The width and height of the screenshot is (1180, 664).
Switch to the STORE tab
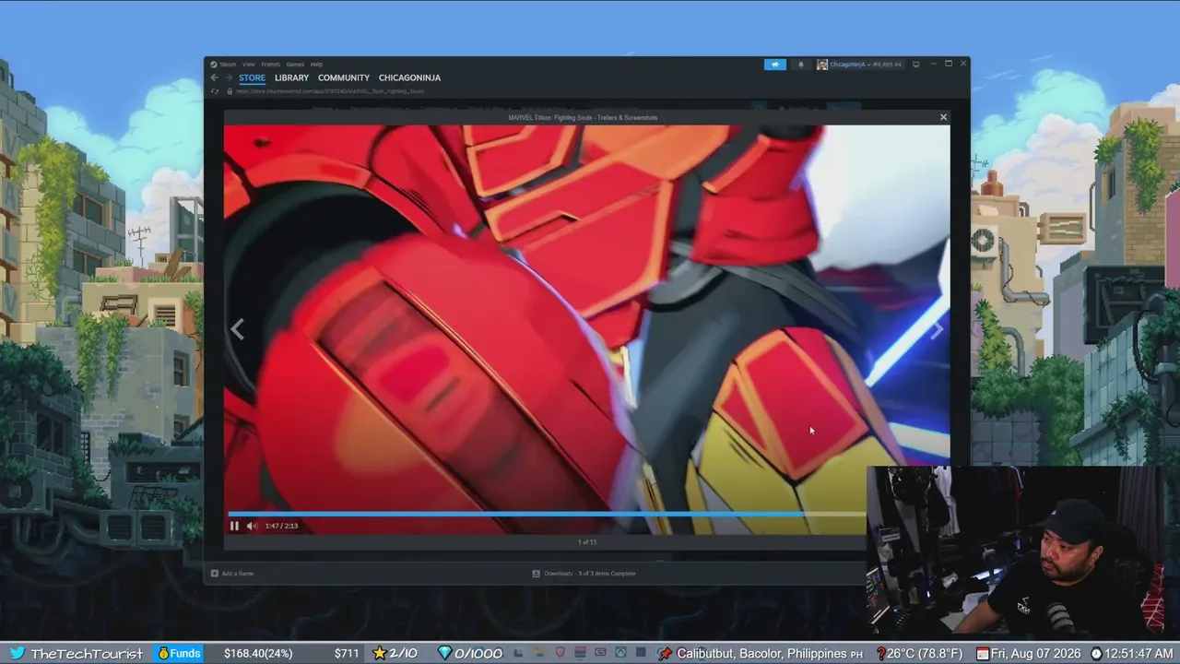(x=252, y=78)
